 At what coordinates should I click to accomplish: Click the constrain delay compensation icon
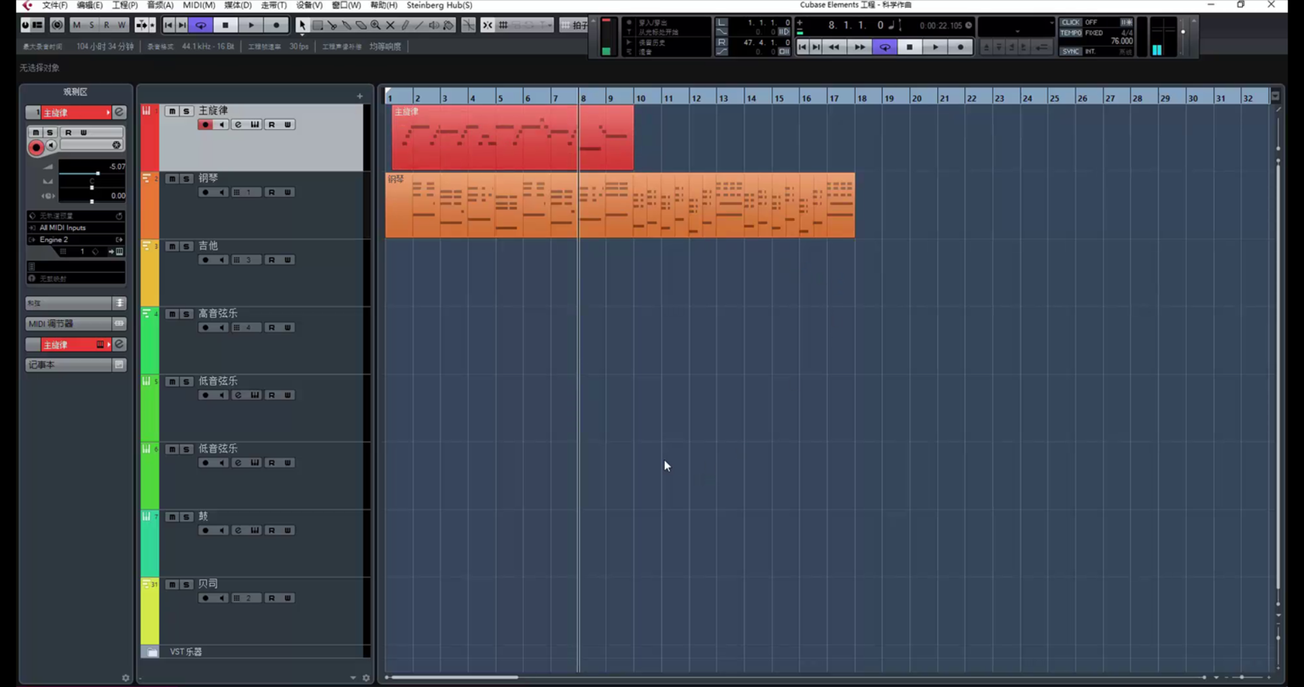click(x=57, y=25)
